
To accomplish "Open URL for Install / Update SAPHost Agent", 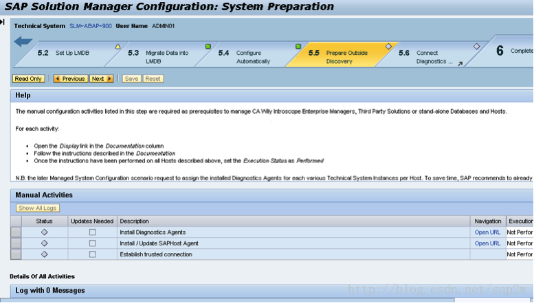I will coord(487,243).
